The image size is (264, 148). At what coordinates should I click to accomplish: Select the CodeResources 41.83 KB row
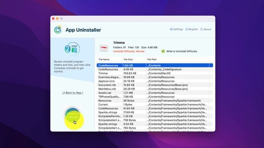[155, 108]
